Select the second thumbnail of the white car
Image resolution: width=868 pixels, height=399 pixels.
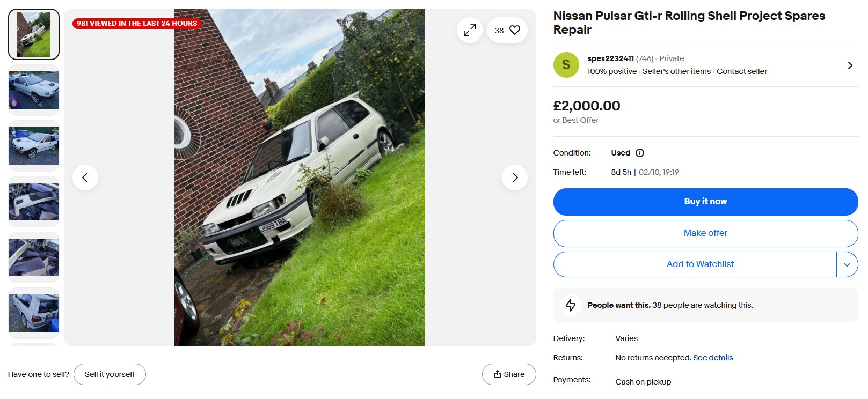click(34, 90)
